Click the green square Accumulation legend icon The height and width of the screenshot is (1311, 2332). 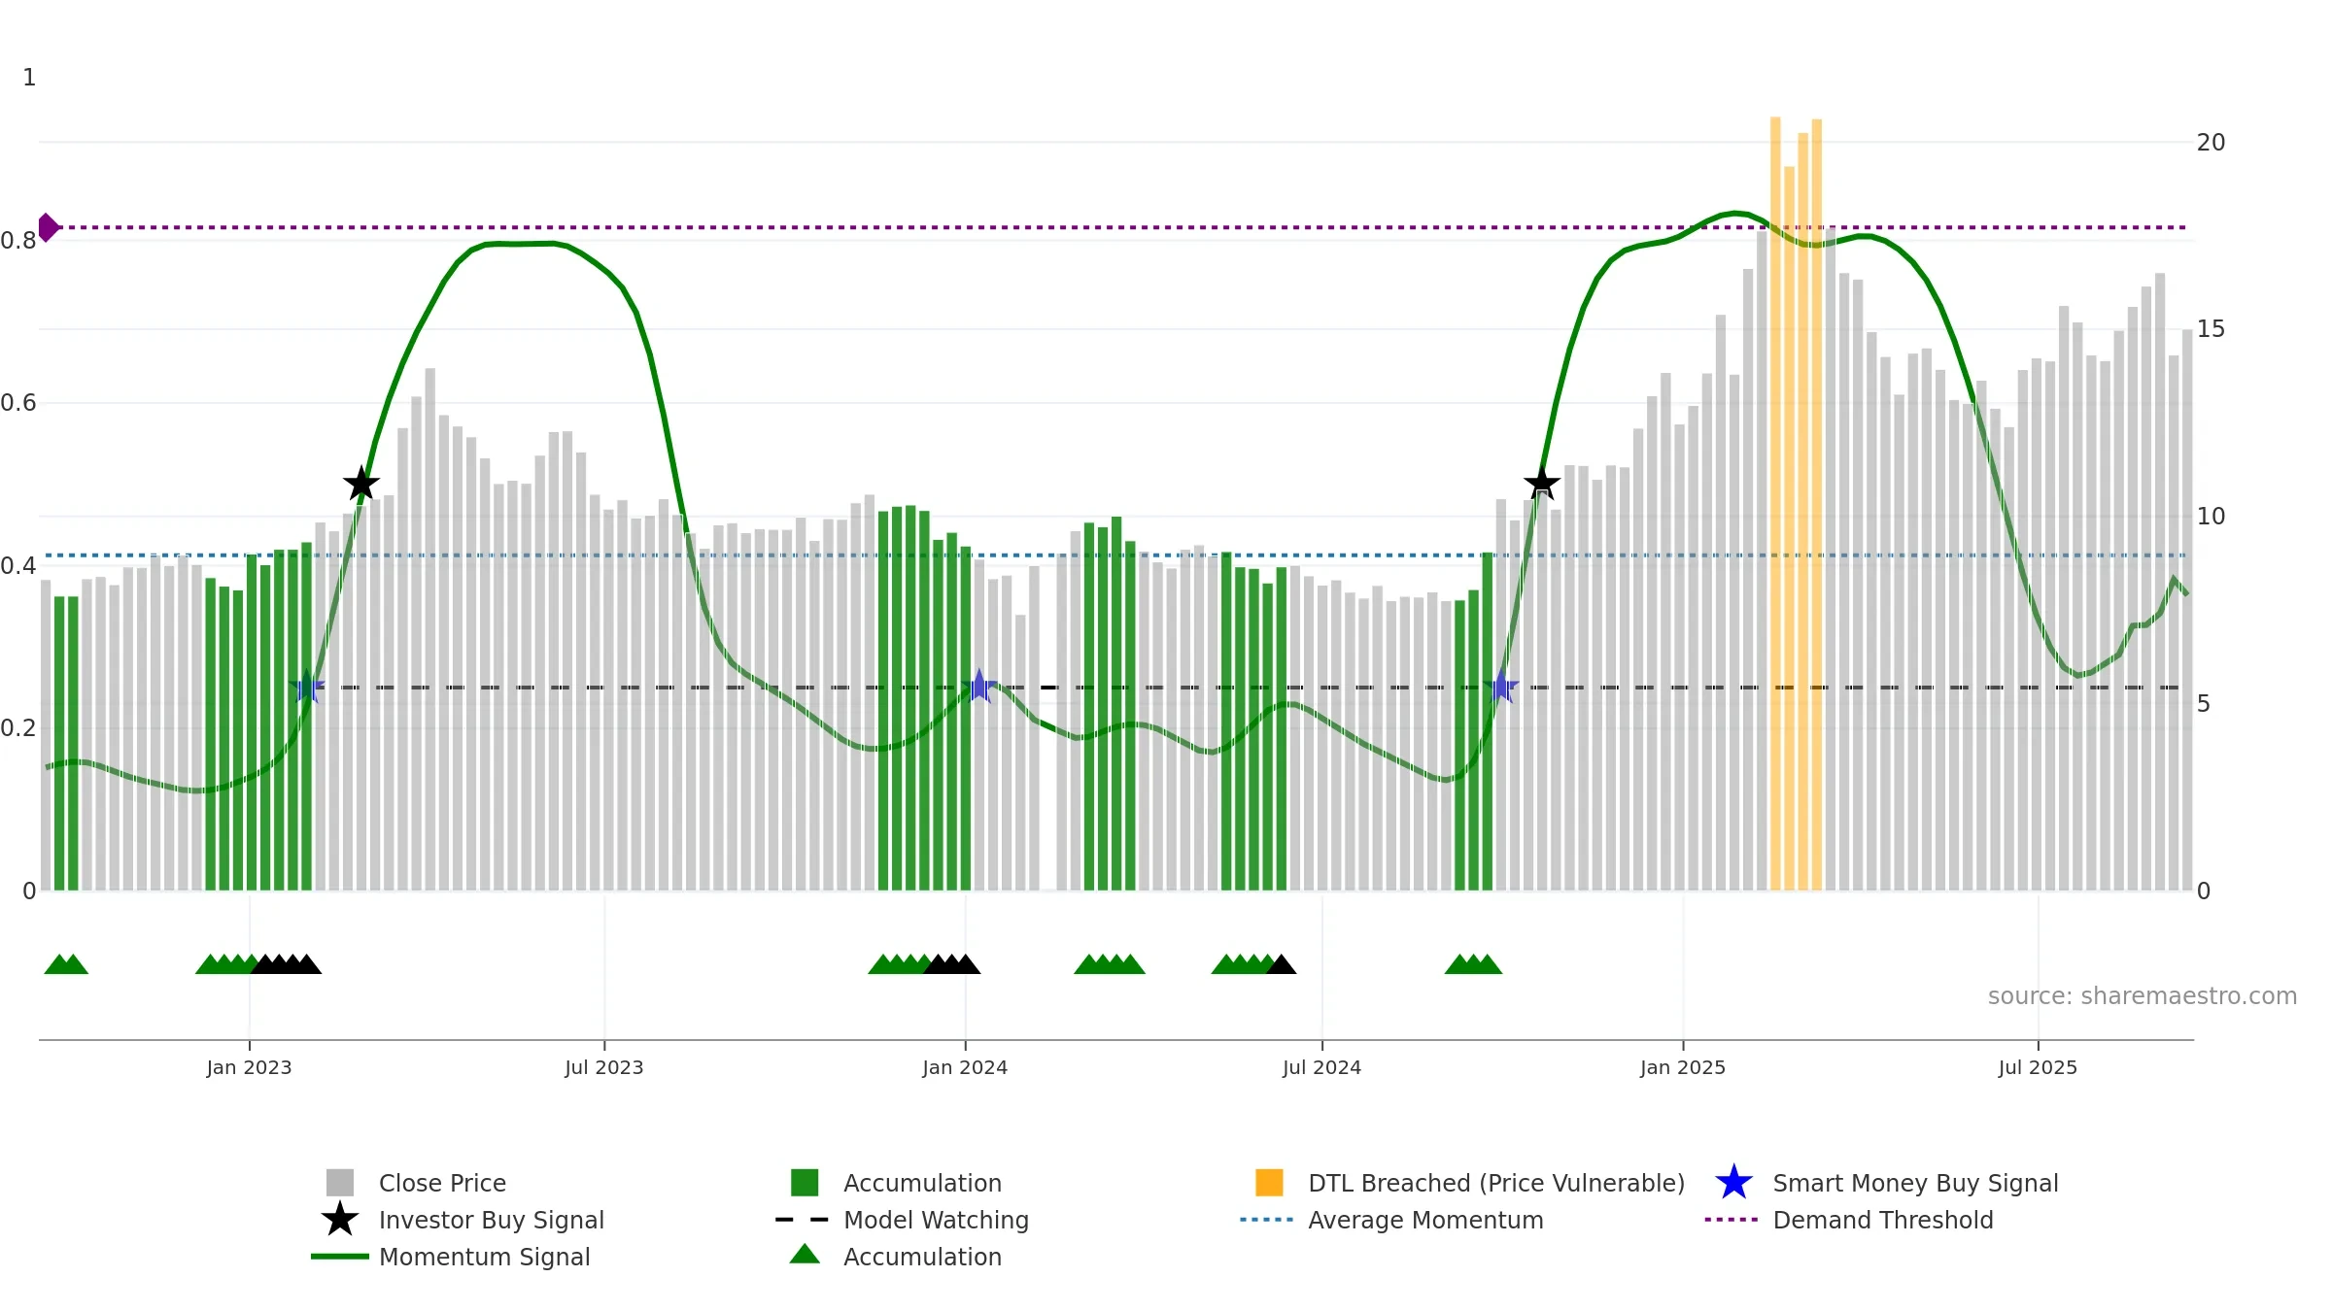[805, 1182]
